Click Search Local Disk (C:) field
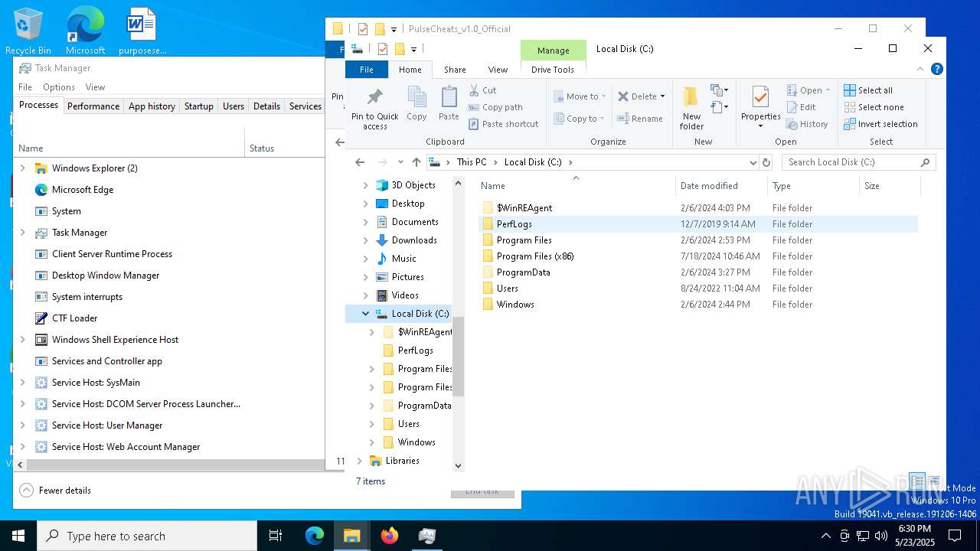 858,162
